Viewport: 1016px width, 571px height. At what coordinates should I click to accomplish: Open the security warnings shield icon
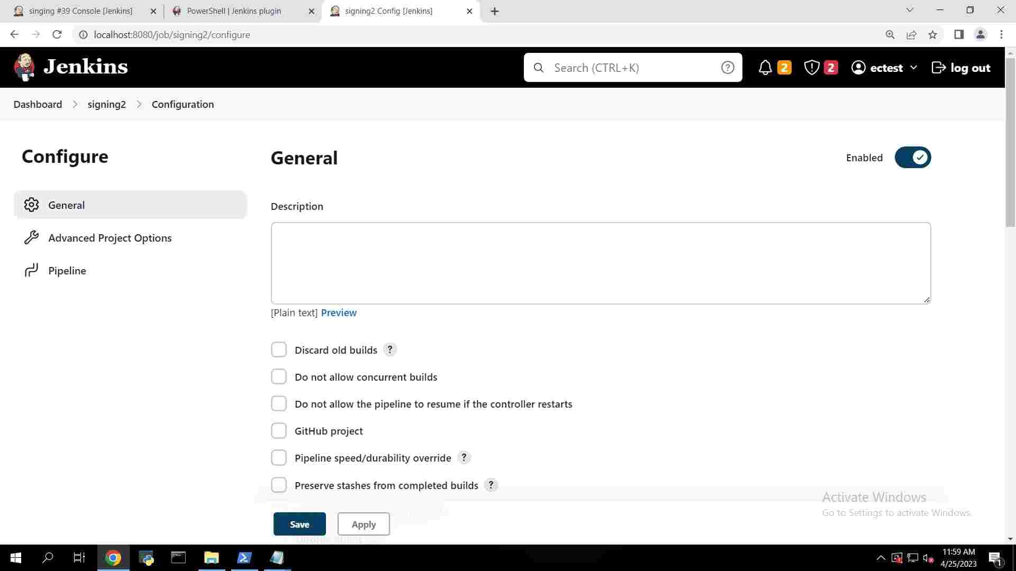coord(811,67)
